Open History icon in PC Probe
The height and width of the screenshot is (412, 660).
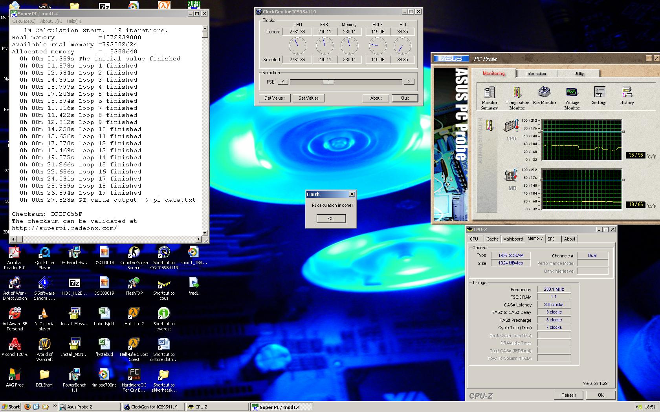pyautogui.click(x=627, y=95)
